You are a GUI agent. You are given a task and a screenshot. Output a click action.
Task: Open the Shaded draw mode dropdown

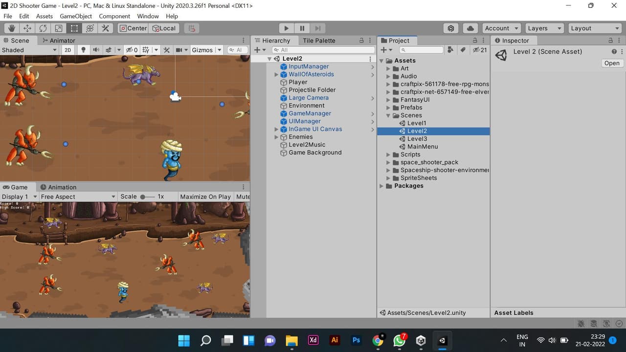click(x=29, y=50)
